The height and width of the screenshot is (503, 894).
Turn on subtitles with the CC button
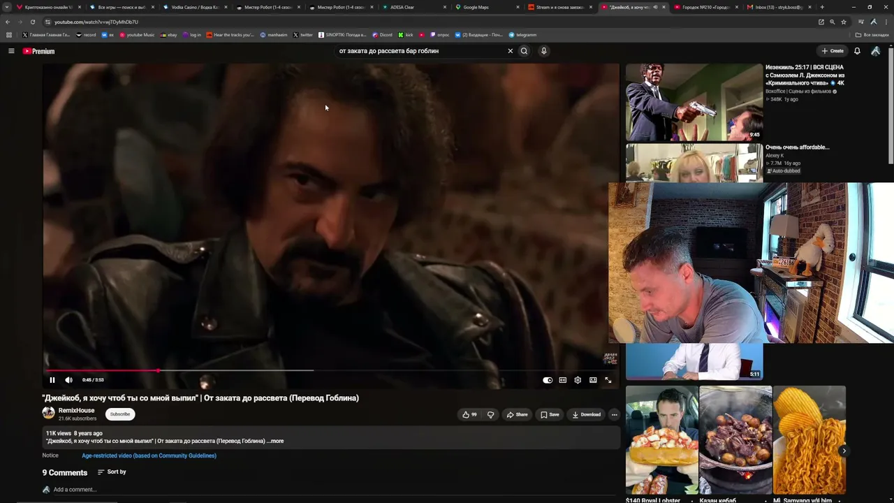click(563, 380)
